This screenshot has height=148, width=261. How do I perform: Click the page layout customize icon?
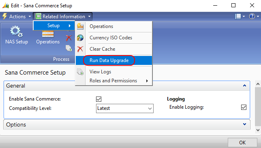click(x=238, y=17)
